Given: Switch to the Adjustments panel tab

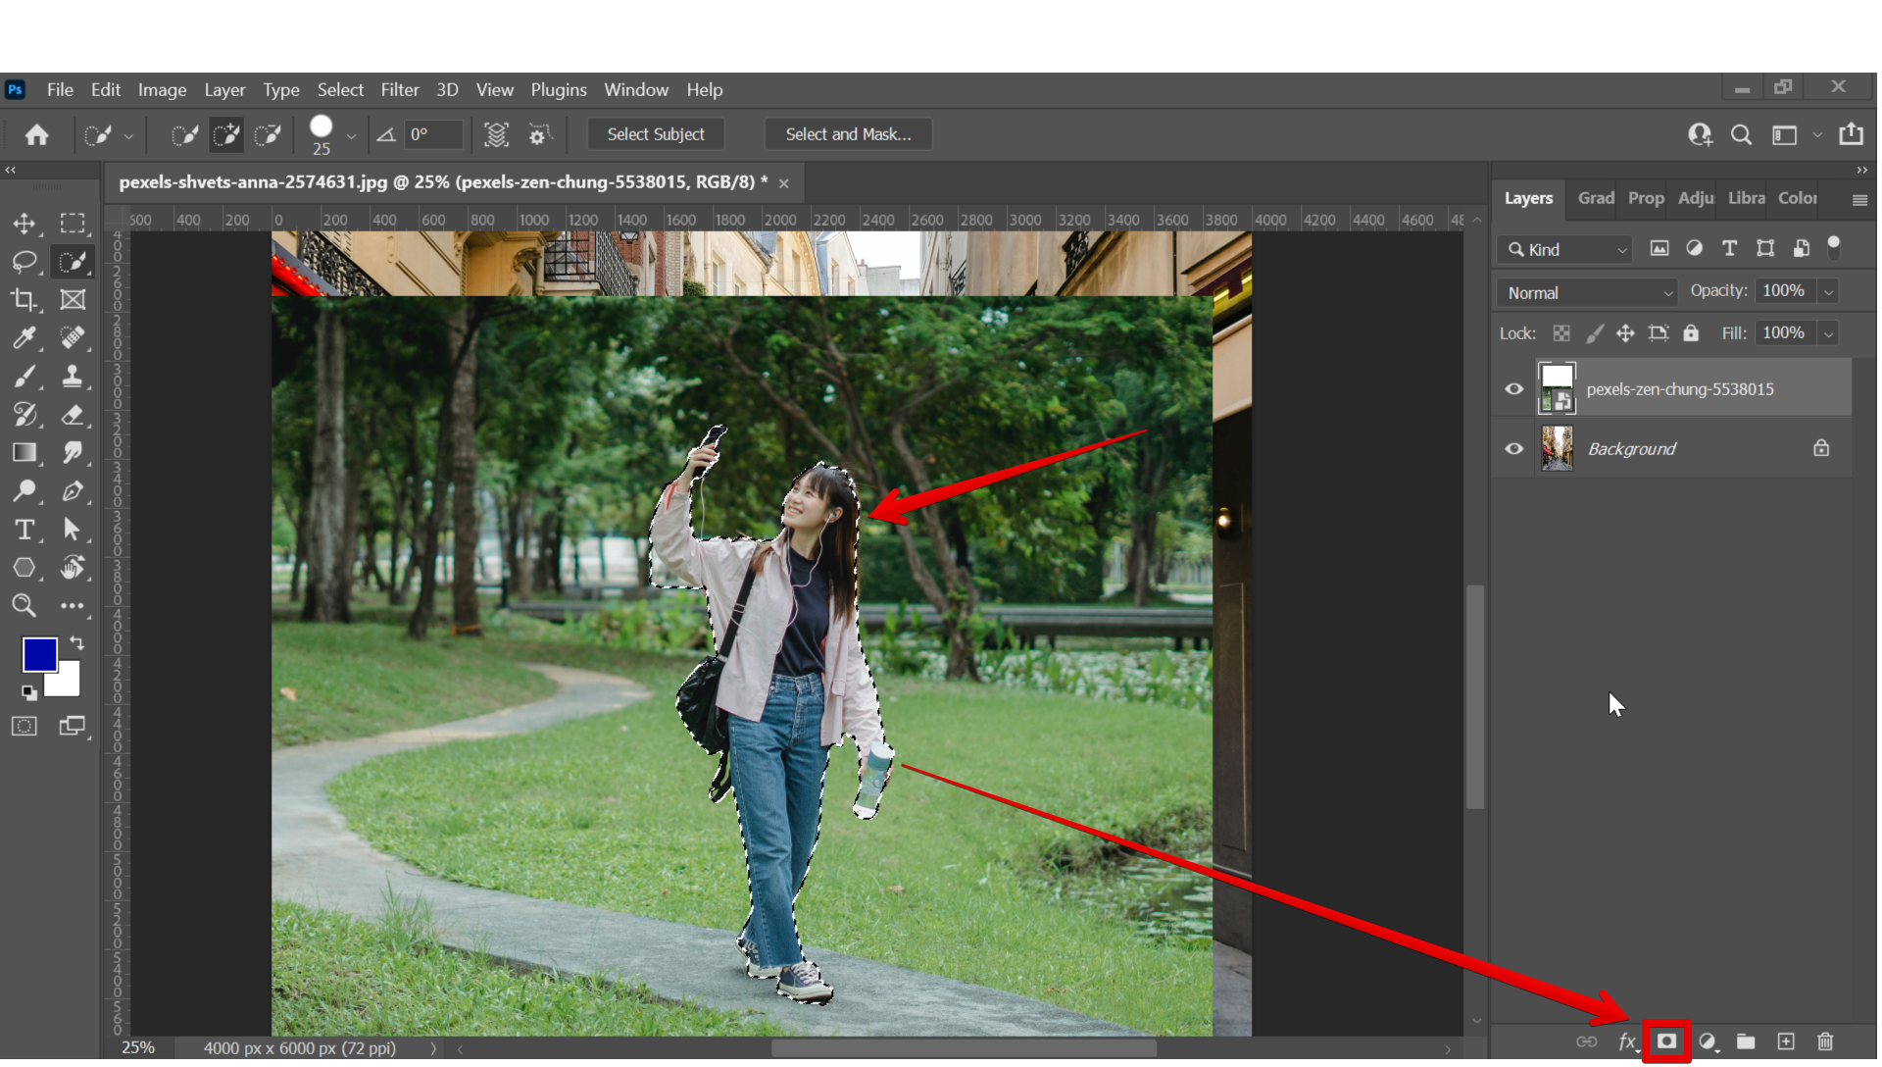Looking at the screenshot, I should (1695, 198).
